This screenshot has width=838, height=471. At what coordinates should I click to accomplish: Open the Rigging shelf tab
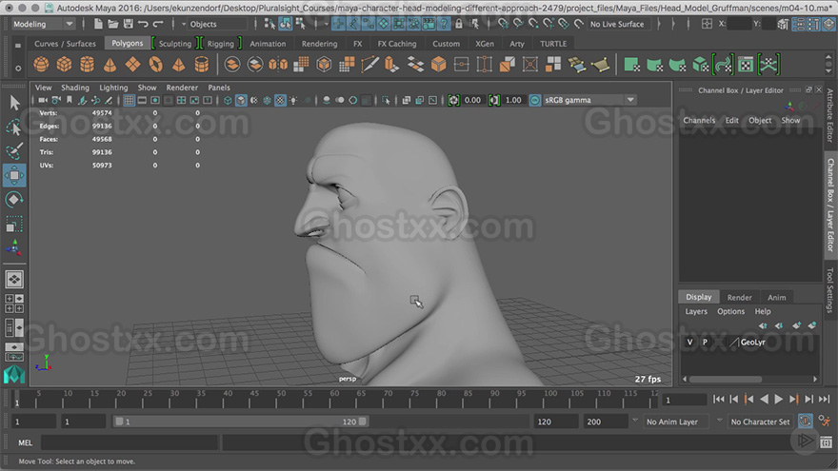tap(221, 44)
